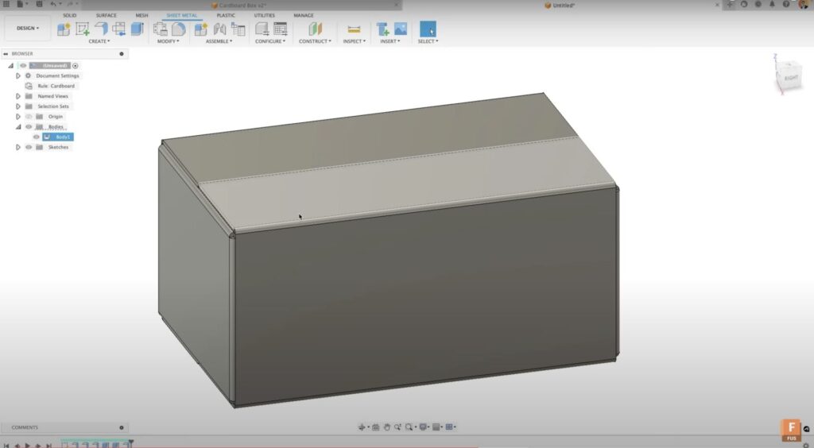Switch to the Solid tab

pos(70,16)
